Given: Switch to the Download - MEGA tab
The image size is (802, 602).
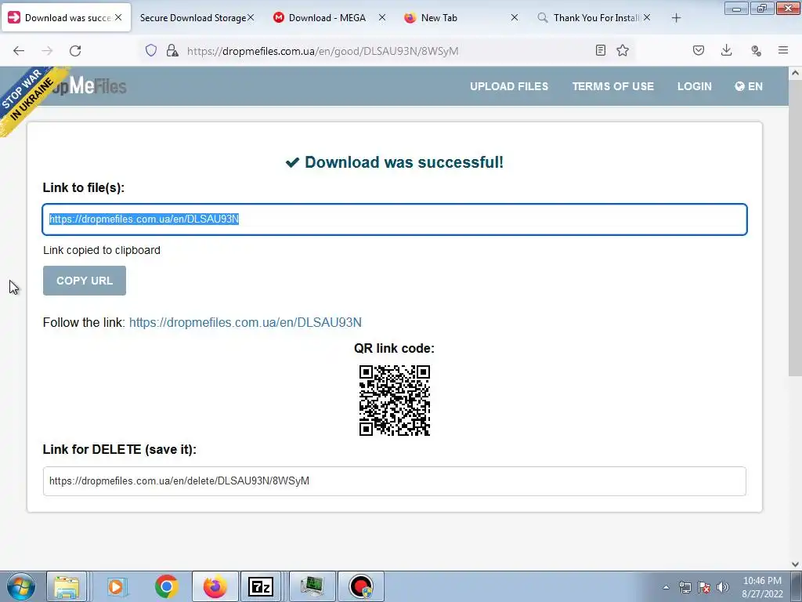Looking at the screenshot, I should 327,18.
